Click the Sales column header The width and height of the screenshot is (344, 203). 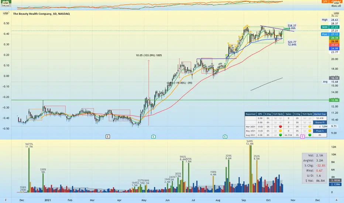[x=289, y=114]
